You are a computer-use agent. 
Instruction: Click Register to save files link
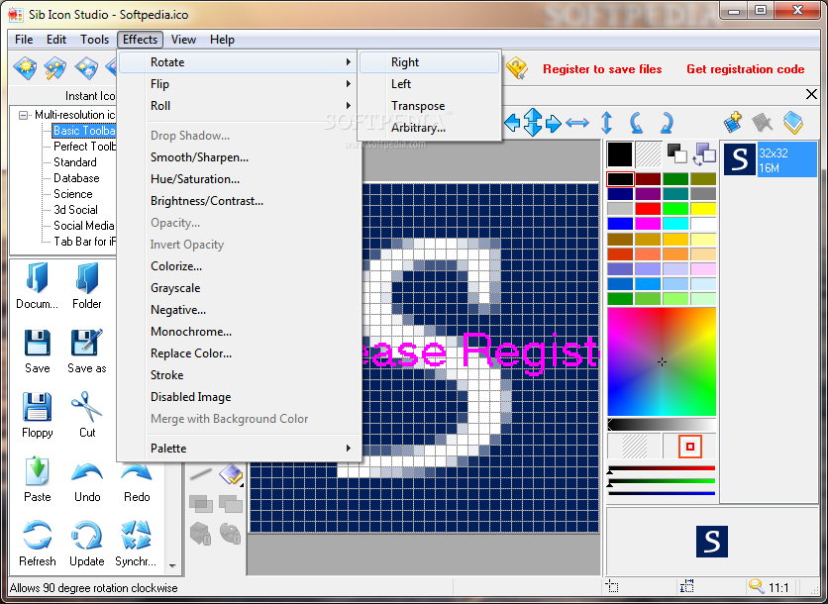(602, 69)
